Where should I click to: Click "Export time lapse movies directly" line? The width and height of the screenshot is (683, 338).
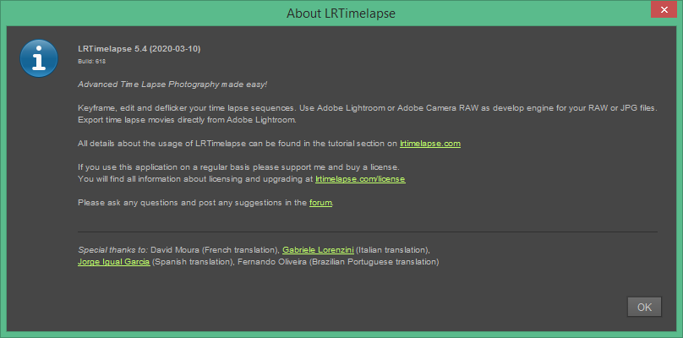[187, 120]
